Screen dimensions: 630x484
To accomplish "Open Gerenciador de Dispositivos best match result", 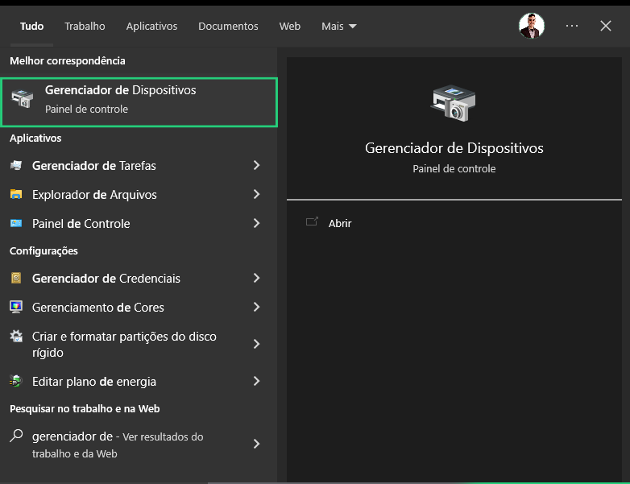I will coord(139,102).
